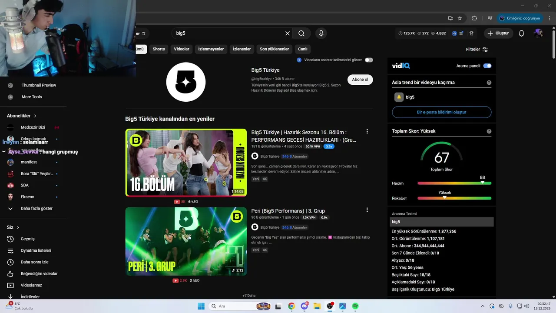Select the Son yüklenenler filter chip
The width and height of the screenshot is (556, 313).
point(275,49)
